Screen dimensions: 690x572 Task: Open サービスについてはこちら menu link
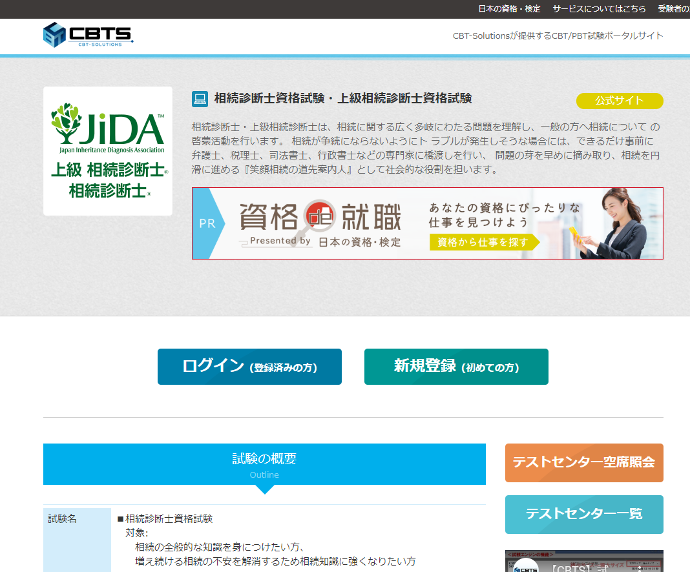(599, 9)
